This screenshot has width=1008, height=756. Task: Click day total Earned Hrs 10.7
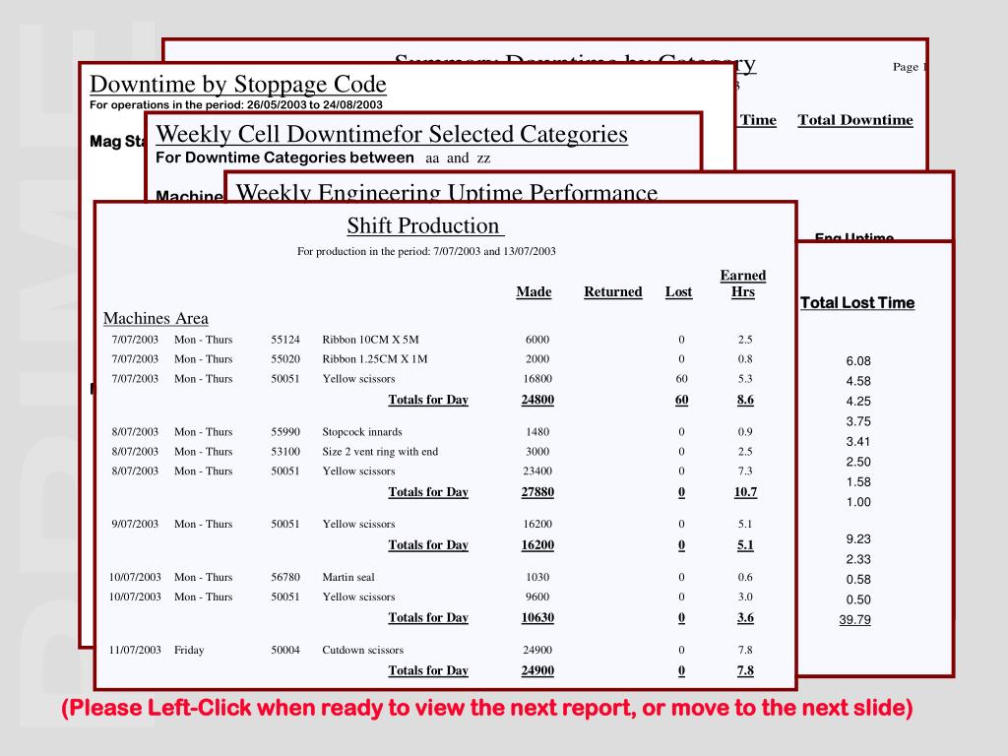[745, 492]
